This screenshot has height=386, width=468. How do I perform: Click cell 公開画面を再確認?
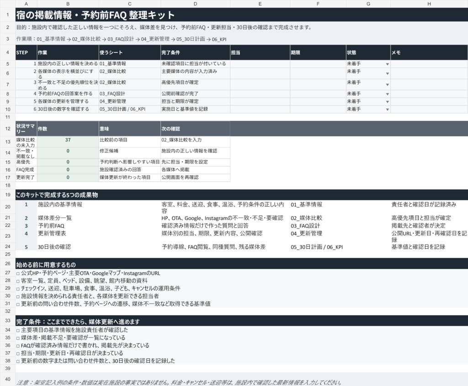(x=195, y=177)
